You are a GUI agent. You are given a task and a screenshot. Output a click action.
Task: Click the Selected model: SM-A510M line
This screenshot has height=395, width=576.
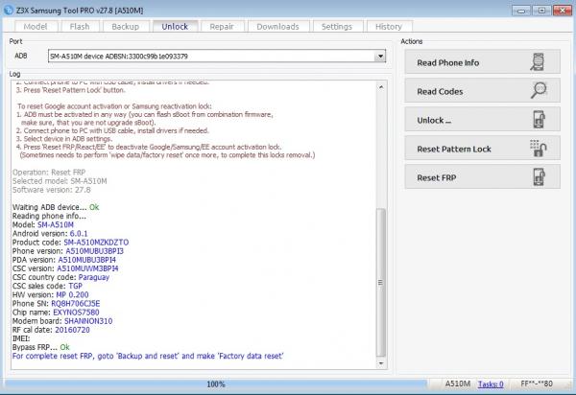click(x=60, y=181)
